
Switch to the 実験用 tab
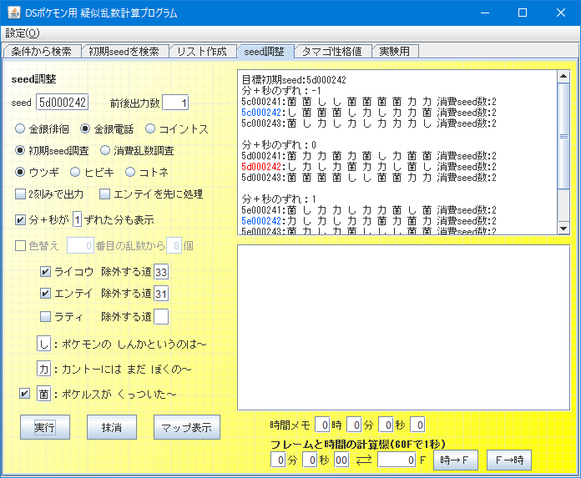[395, 51]
